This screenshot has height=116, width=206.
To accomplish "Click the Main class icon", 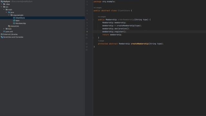I will [14, 21].
